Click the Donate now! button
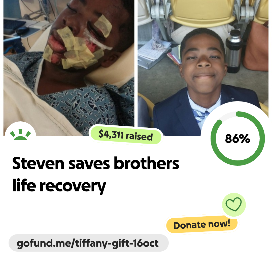272x272 pixels. 202,224
